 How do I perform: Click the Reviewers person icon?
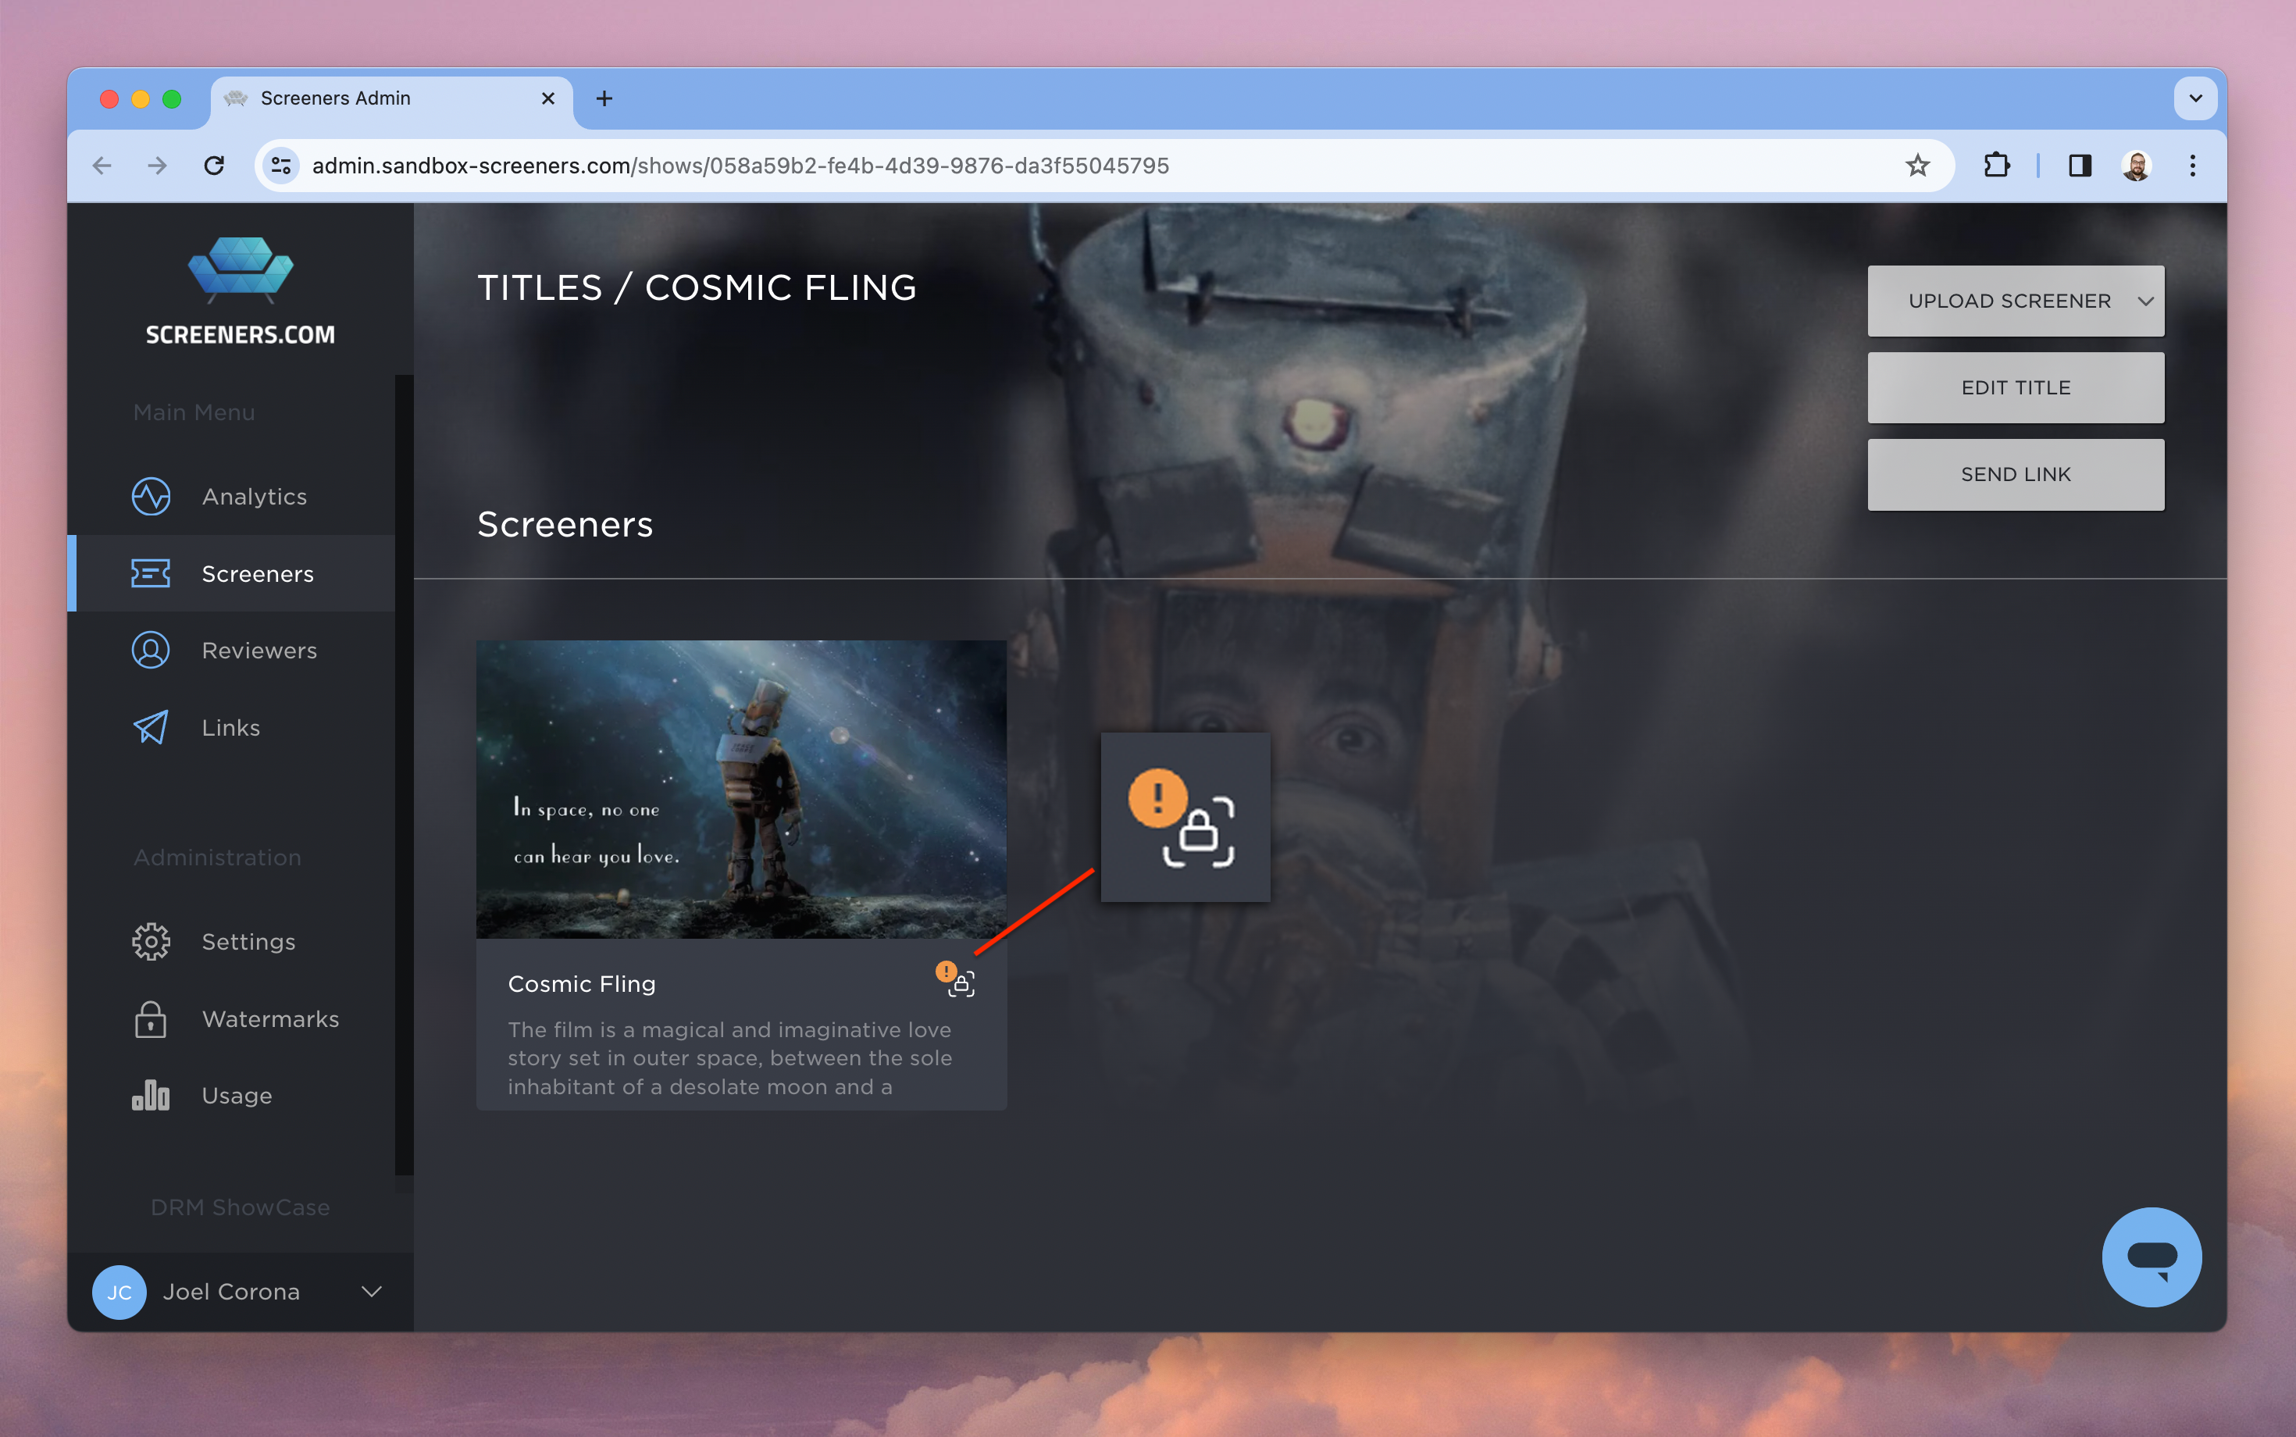[150, 650]
